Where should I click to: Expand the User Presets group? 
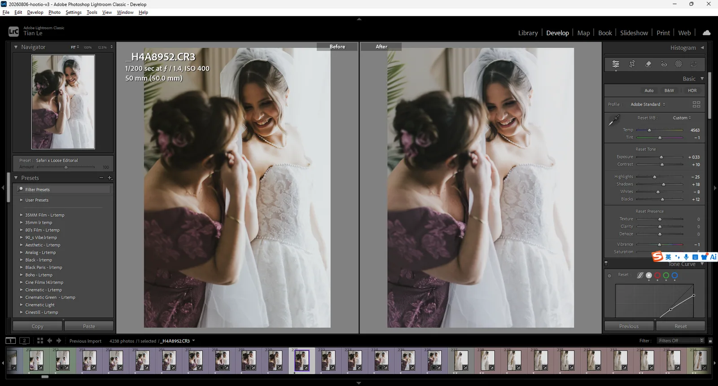point(21,200)
